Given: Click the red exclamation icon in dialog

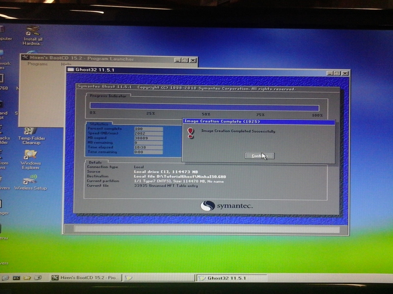Looking at the screenshot, I should pos(191,133).
